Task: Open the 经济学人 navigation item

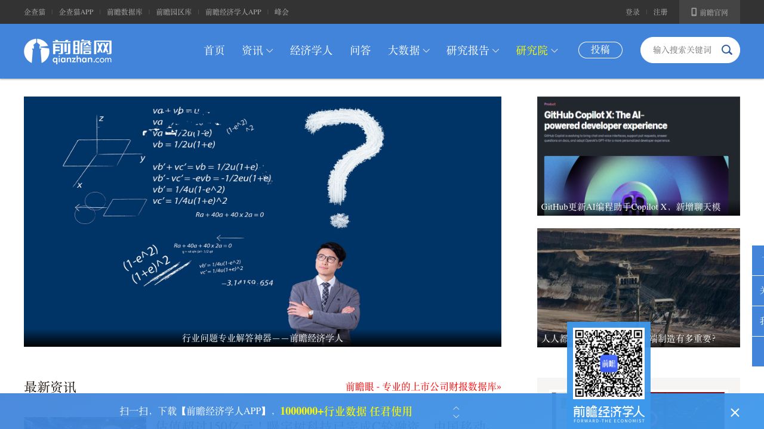Action: 312,51
